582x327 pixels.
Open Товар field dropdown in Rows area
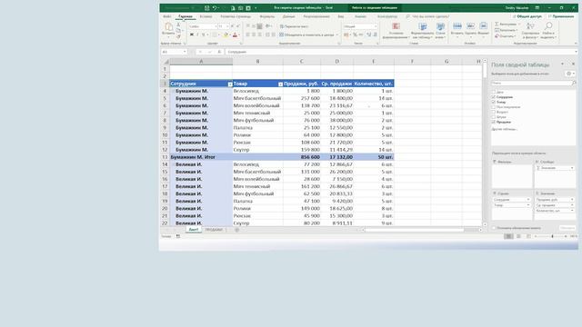(528, 205)
